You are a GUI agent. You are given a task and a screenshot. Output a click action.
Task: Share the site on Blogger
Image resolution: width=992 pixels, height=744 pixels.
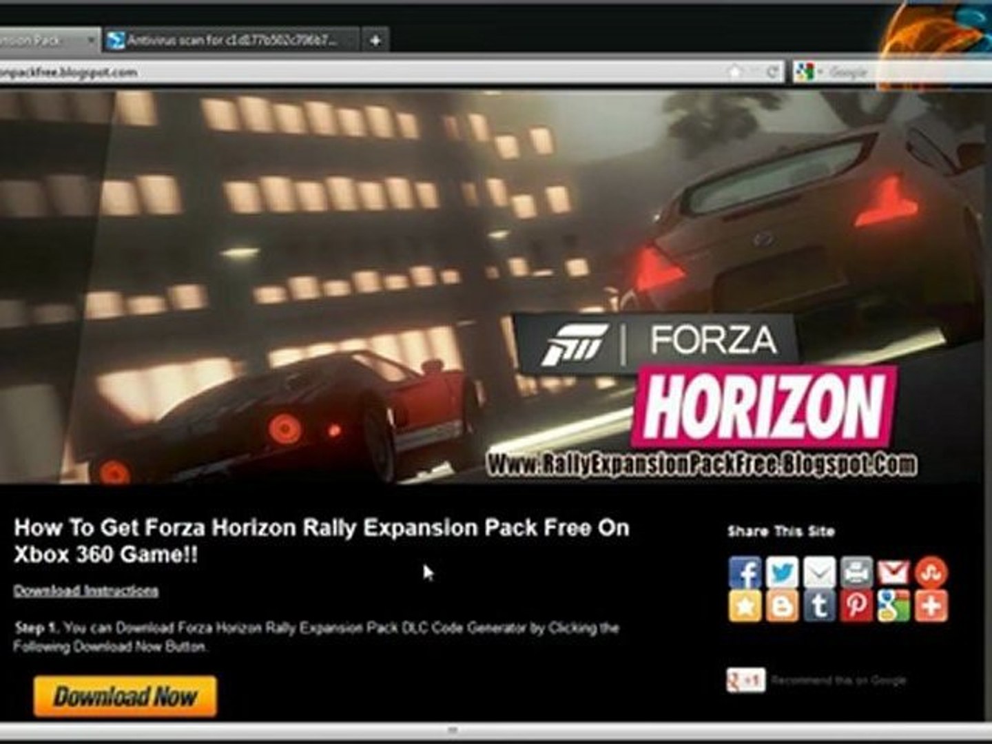click(x=783, y=606)
